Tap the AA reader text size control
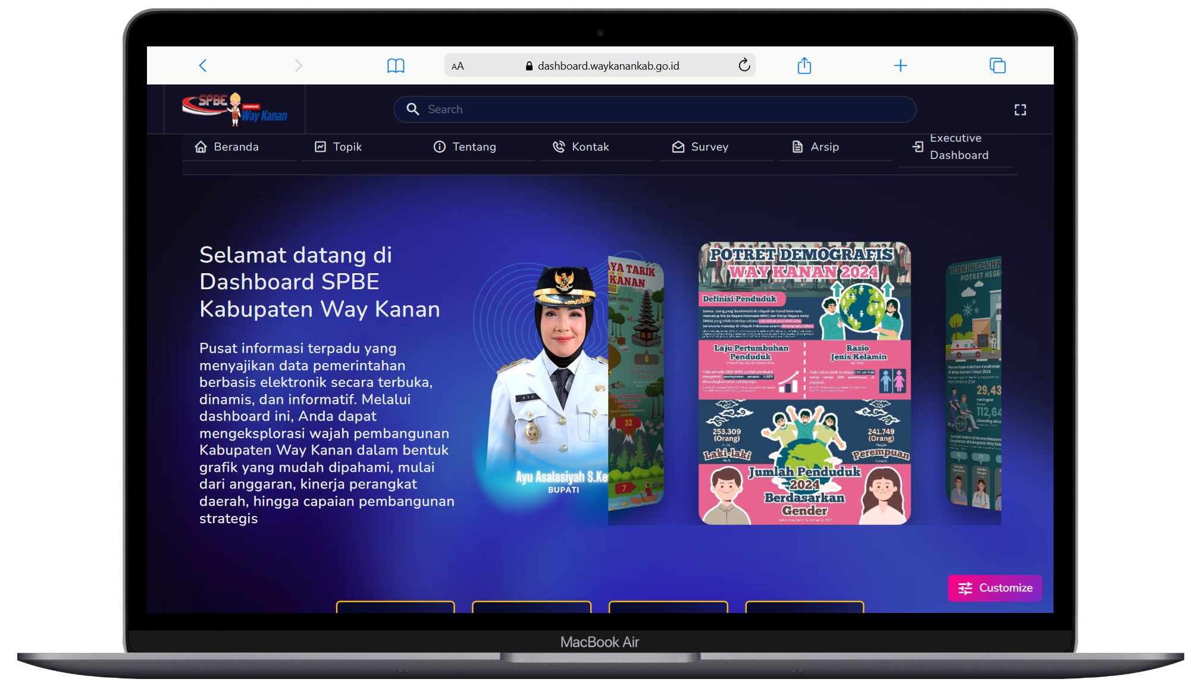This screenshot has height=682, width=1190. [x=458, y=66]
